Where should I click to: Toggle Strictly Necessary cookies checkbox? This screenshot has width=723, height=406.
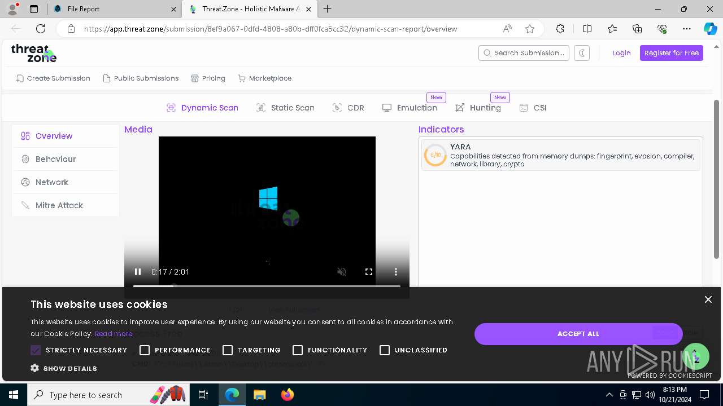coord(36,350)
